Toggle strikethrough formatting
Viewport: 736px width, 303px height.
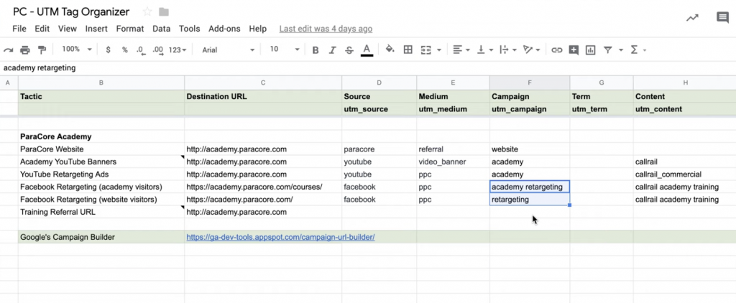[x=349, y=50]
